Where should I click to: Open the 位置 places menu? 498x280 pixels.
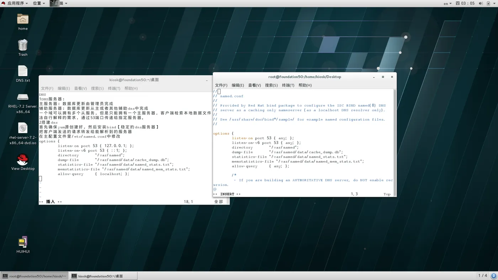tap(39, 3)
